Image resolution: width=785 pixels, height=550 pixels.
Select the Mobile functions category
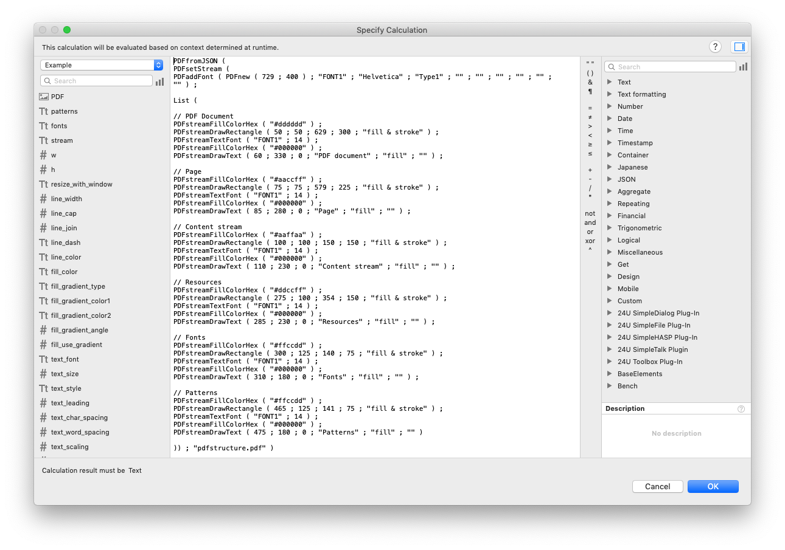(628, 289)
